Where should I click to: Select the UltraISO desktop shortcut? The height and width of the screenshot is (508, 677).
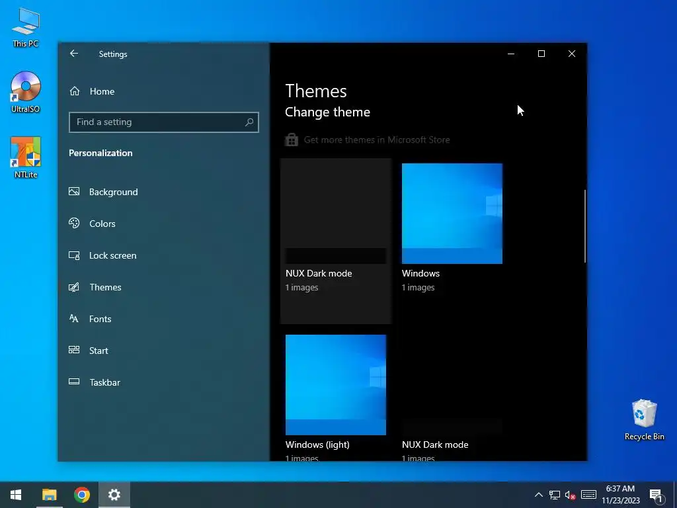pyautogui.click(x=26, y=93)
